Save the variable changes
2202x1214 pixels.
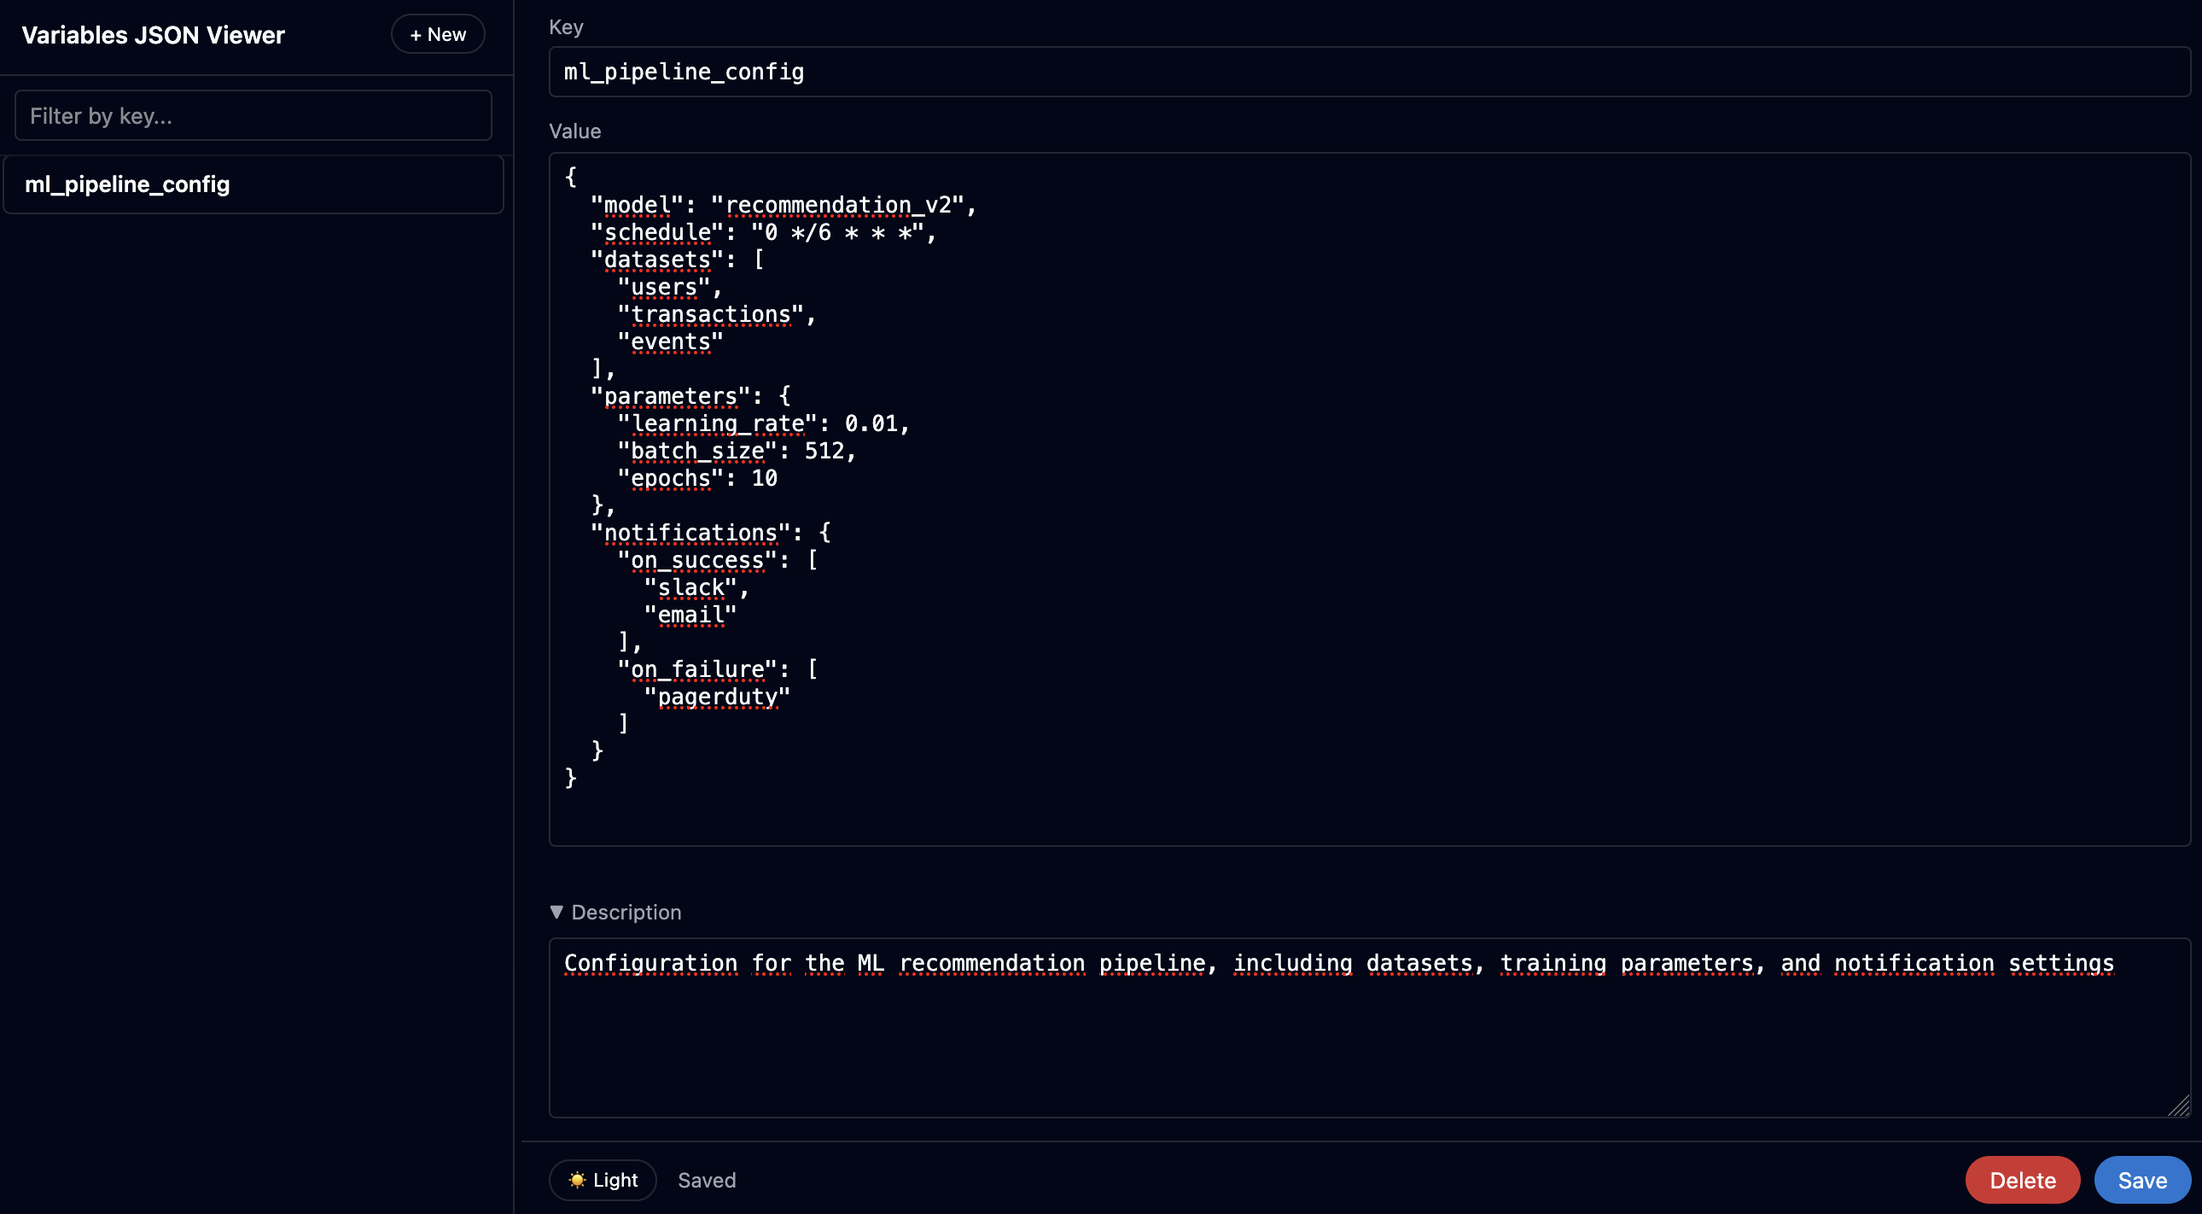coord(2142,1180)
